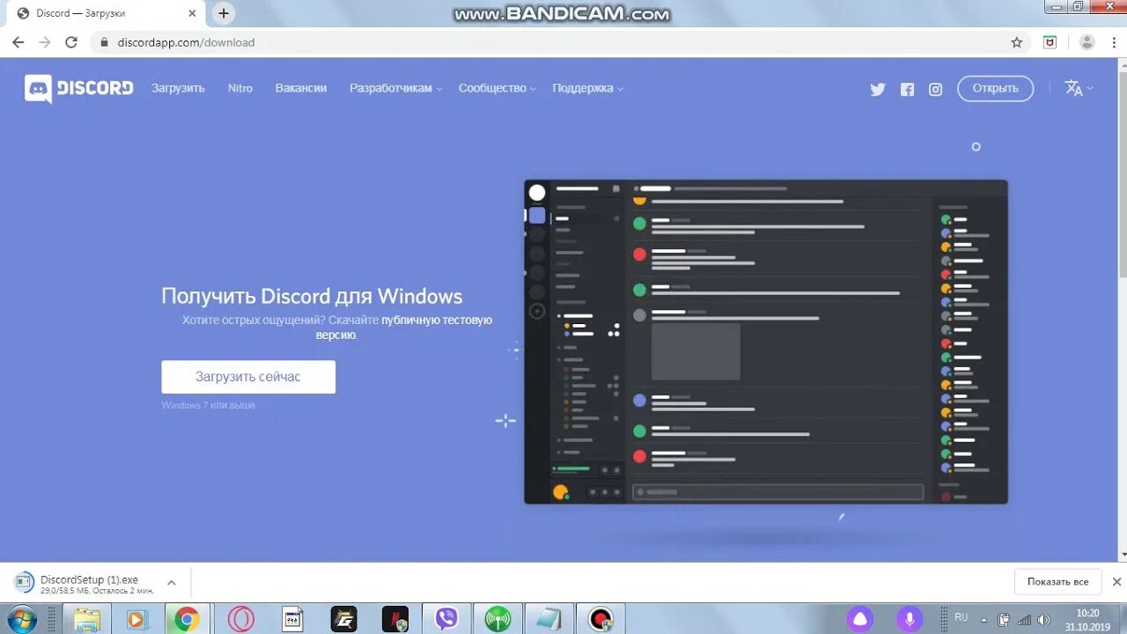
Task: Expand the Поддержка menu
Action: coord(587,88)
